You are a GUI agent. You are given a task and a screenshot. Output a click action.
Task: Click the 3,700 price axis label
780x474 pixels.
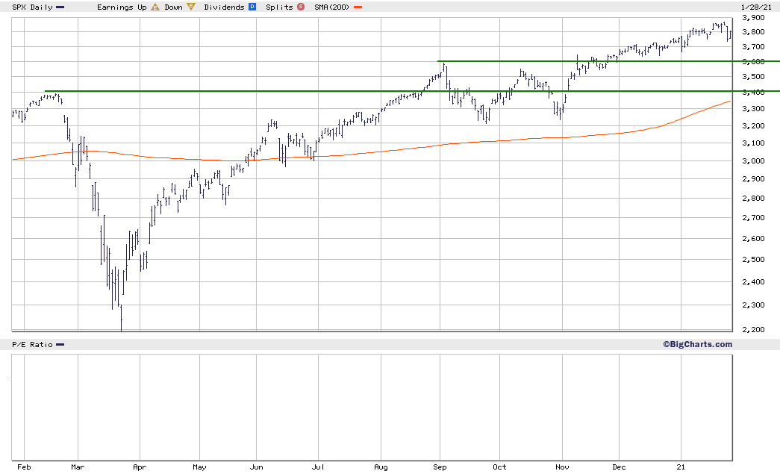[x=753, y=47]
